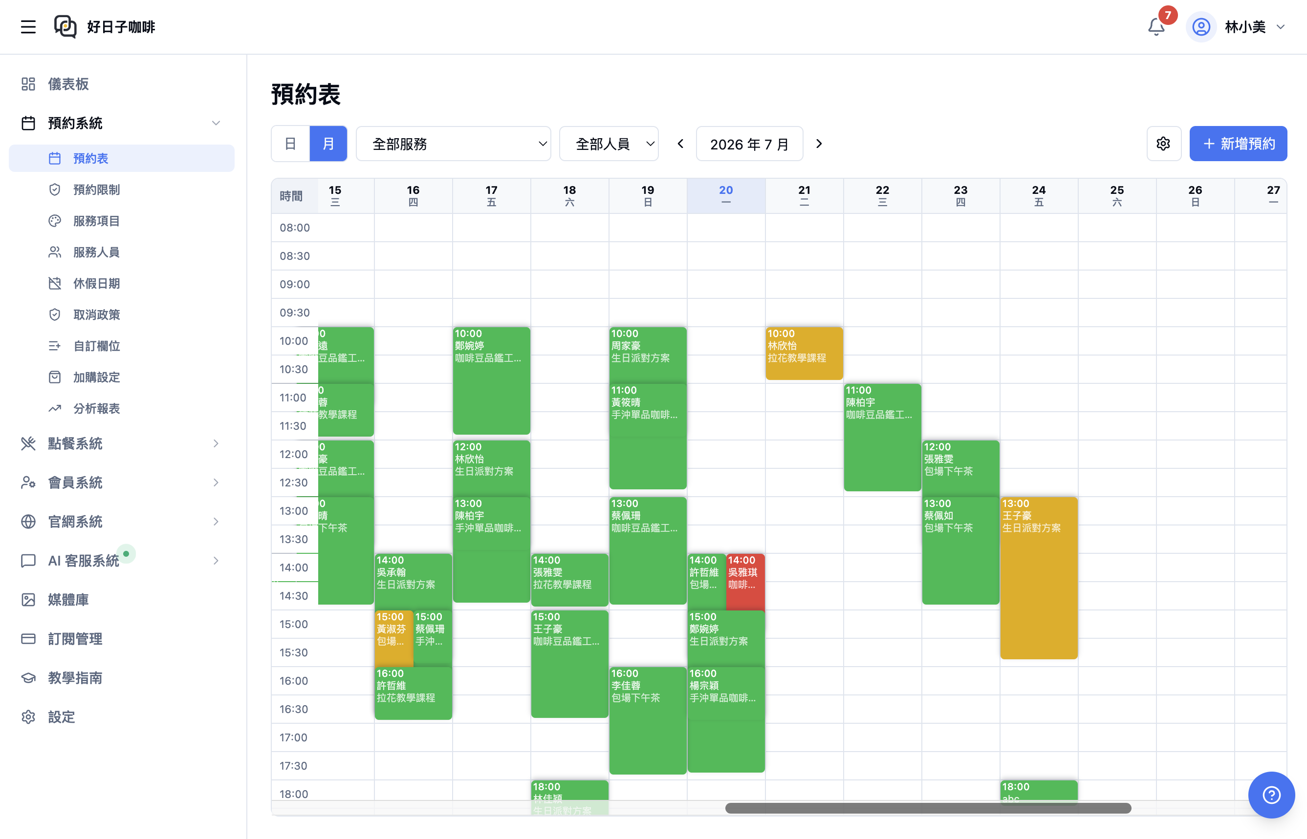
Task: Open 10:00 鄭婉婷 appointment on day 17
Action: point(491,380)
